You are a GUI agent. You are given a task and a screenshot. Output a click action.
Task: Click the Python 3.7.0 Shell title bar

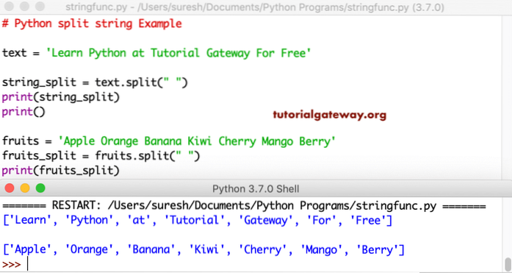256,188
